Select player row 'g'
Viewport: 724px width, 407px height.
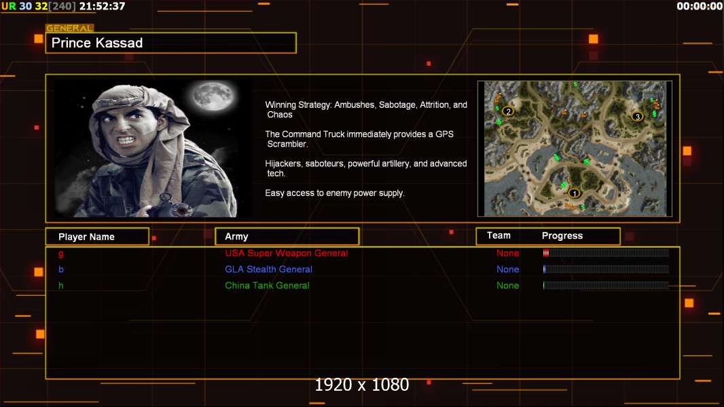point(363,253)
